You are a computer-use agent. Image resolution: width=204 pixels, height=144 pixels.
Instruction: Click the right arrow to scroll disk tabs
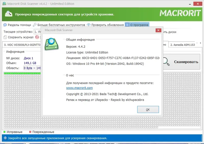pos(200,43)
